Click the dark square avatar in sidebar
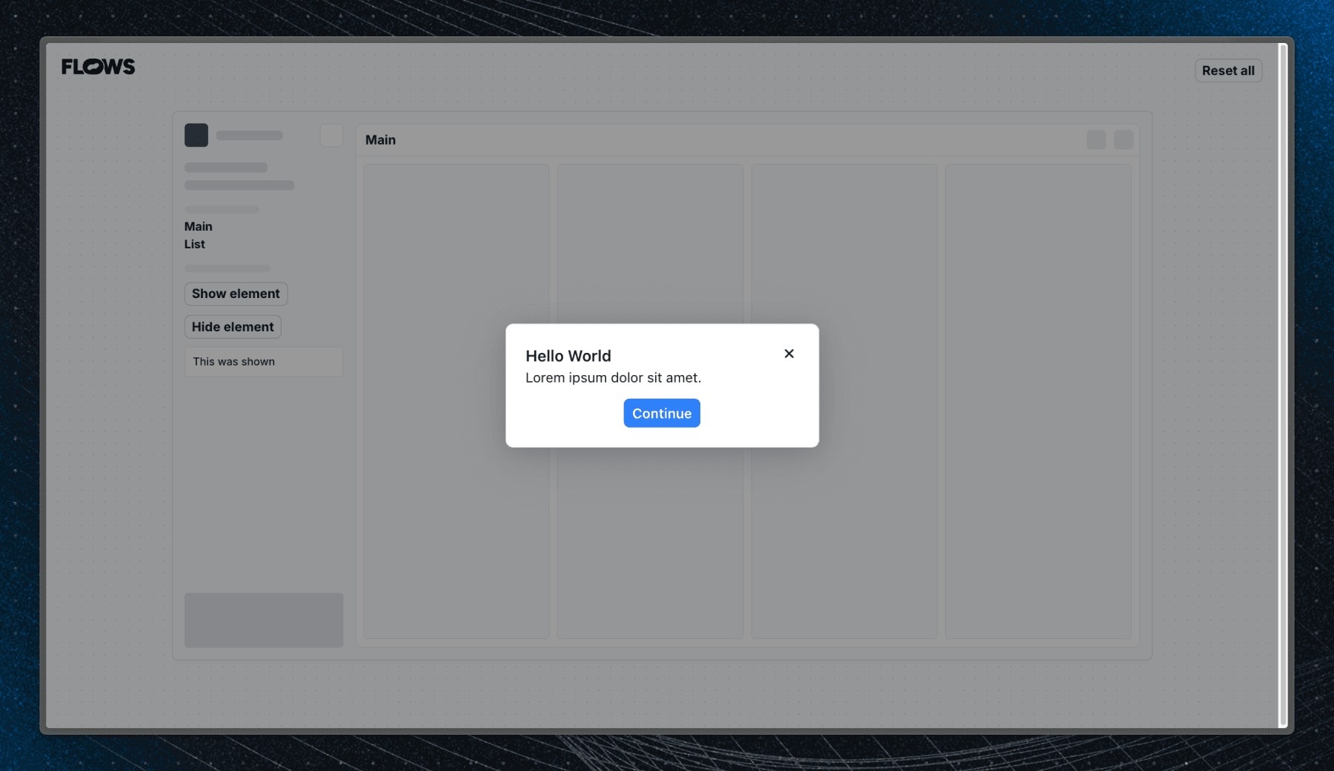The width and height of the screenshot is (1334, 771). click(x=196, y=135)
